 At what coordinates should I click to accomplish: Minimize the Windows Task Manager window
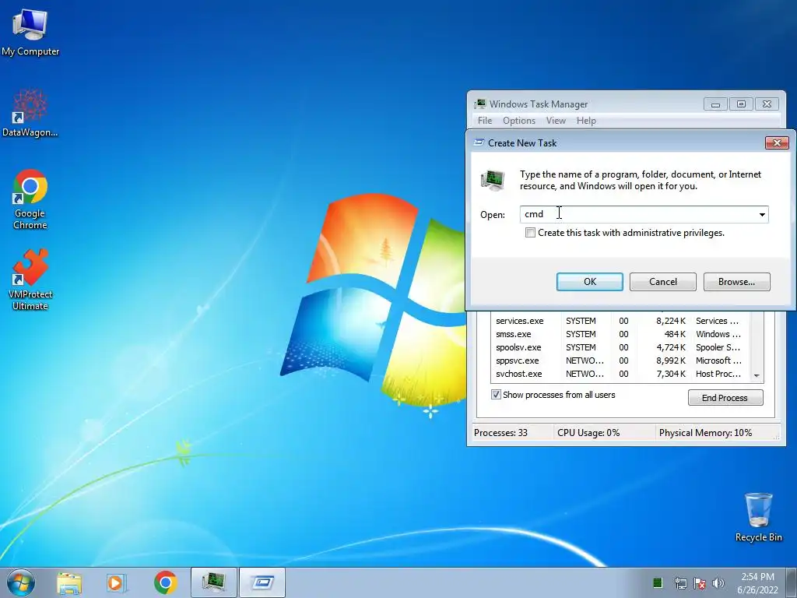point(715,104)
